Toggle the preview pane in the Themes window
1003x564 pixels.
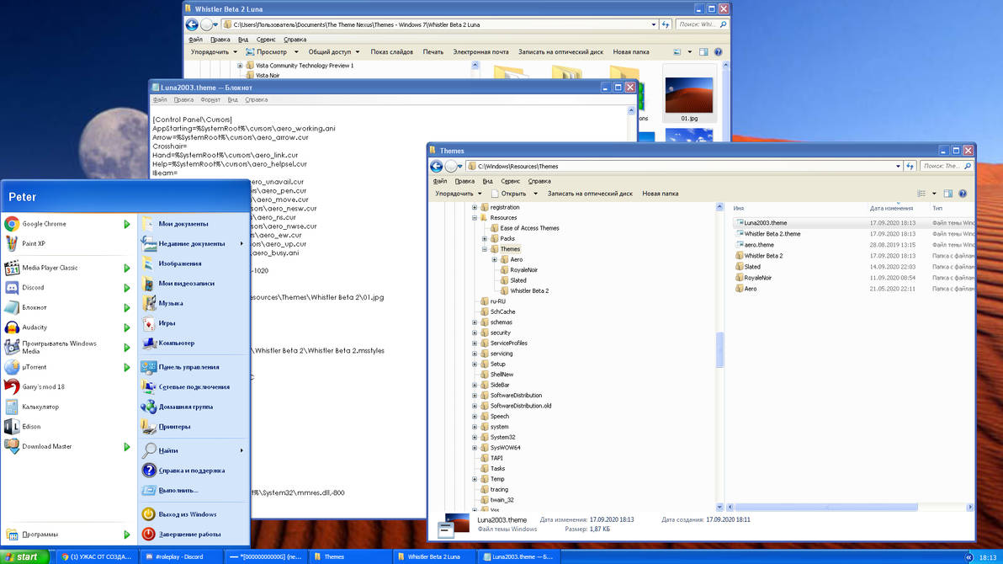[x=948, y=194]
